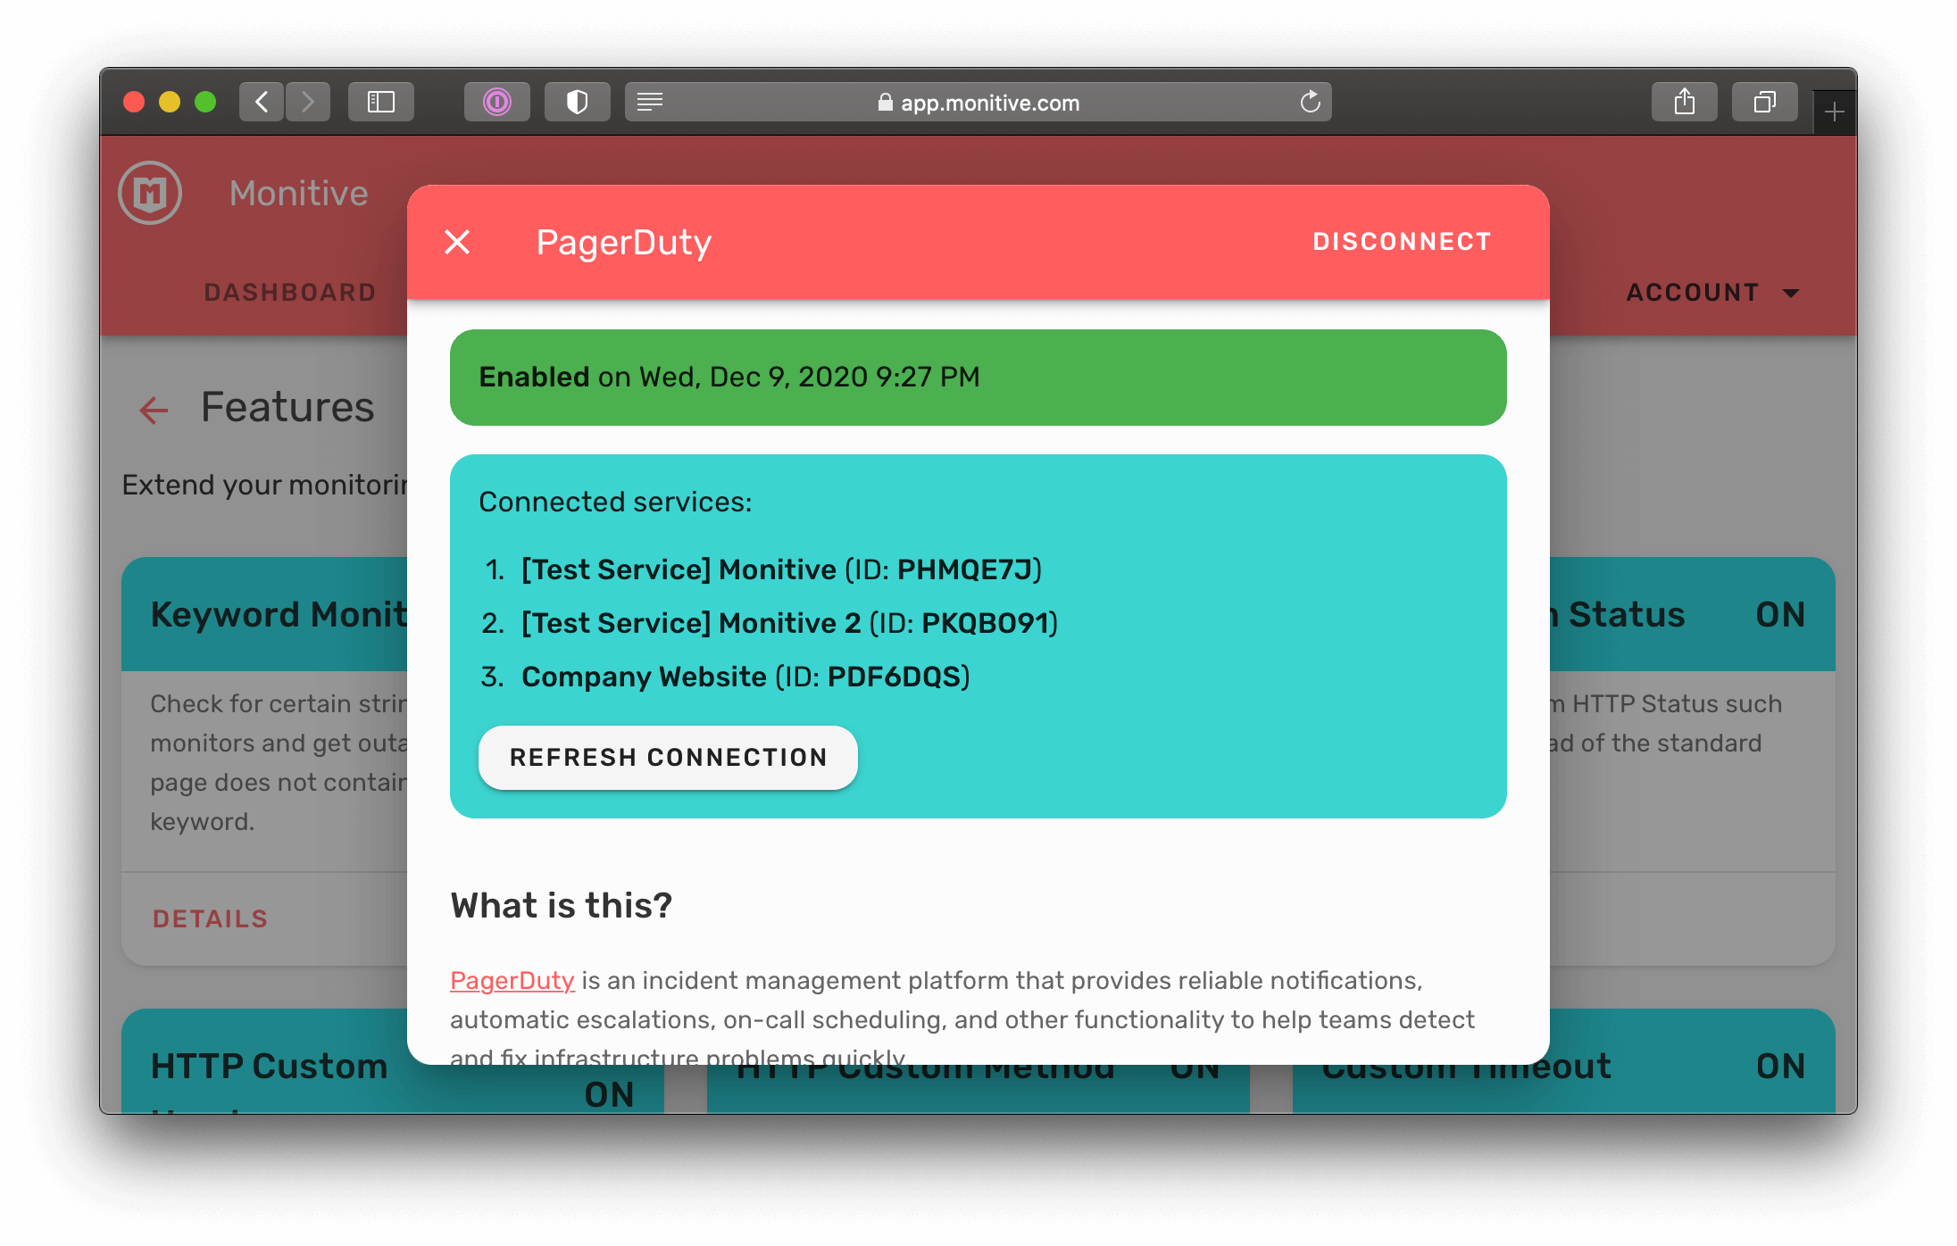This screenshot has width=1957, height=1246.
Task: Select '[Test Service] Monitive' service entry
Action: coord(781,569)
